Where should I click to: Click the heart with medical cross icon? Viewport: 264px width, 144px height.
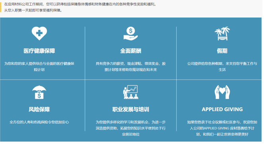(39, 33)
